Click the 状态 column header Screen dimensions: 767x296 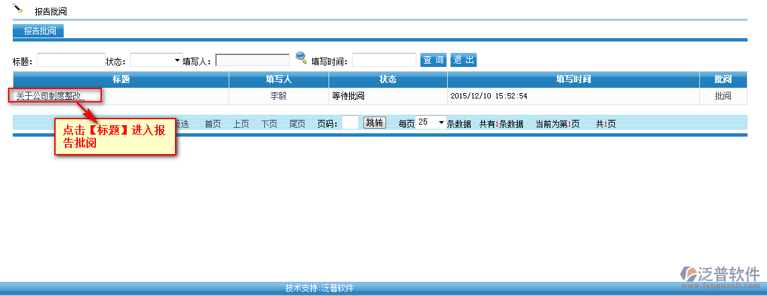coord(388,80)
